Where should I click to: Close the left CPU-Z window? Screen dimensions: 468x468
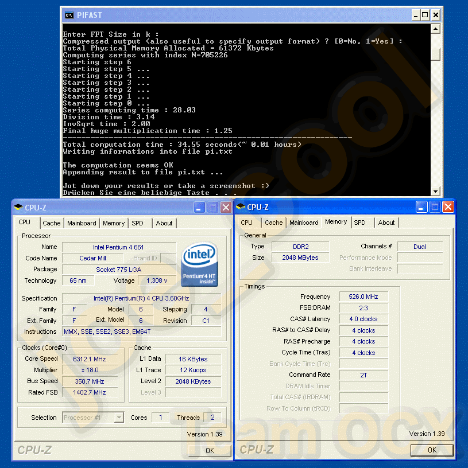pos(226,208)
